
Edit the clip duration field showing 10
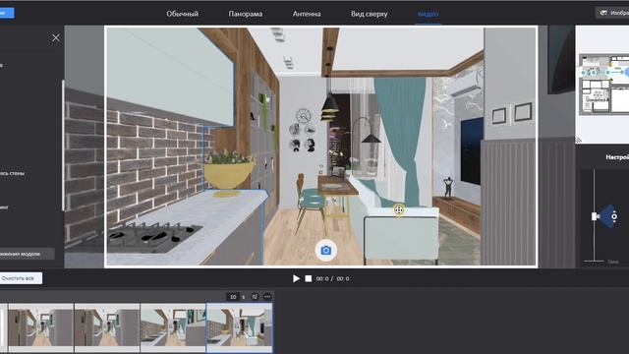[233, 297]
